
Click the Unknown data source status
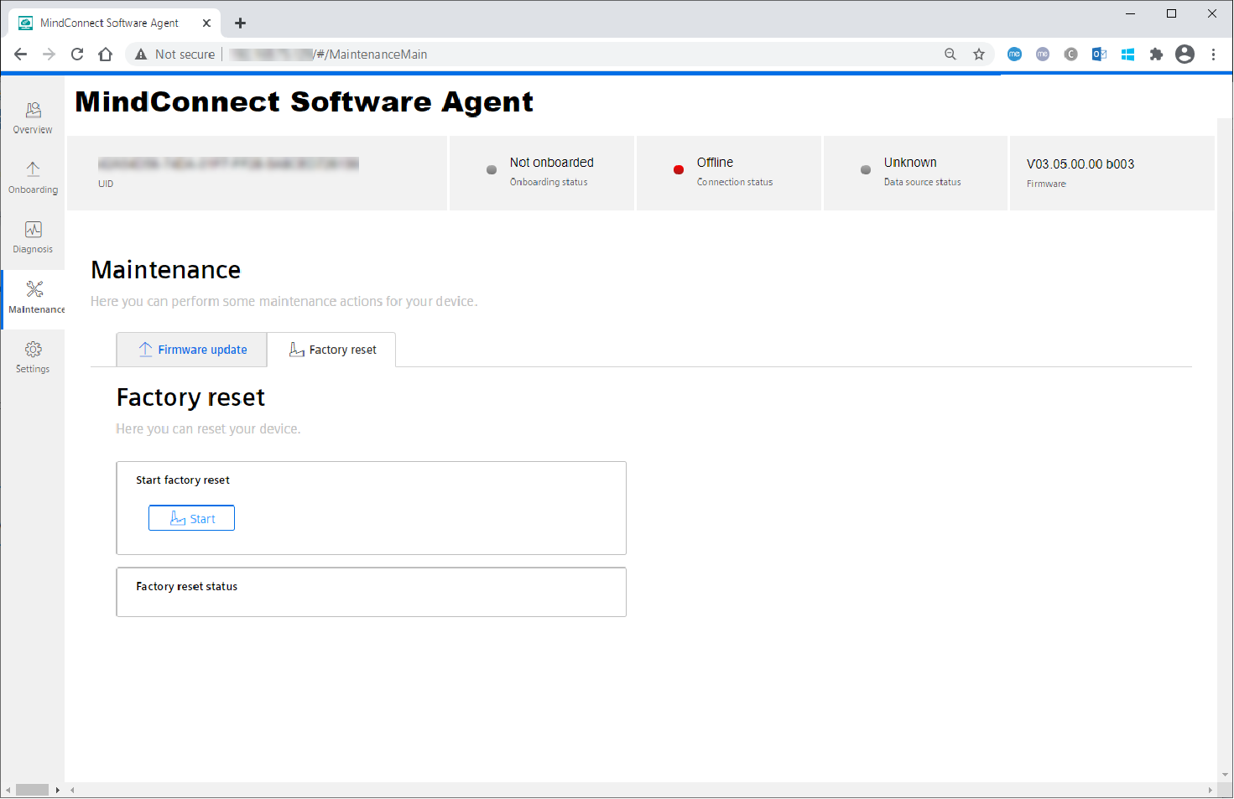click(910, 163)
